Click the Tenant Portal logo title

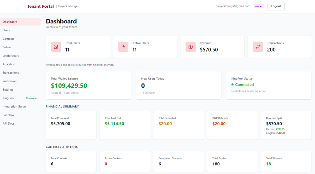coord(40,6)
